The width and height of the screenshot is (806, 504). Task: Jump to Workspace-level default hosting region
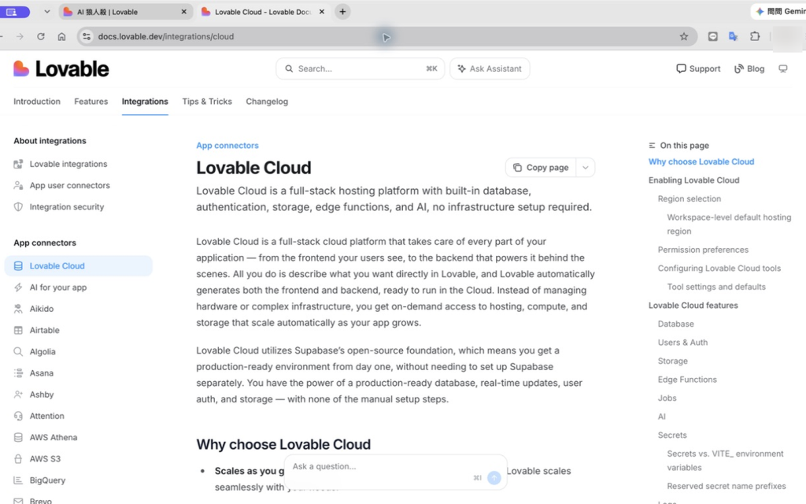[729, 224]
